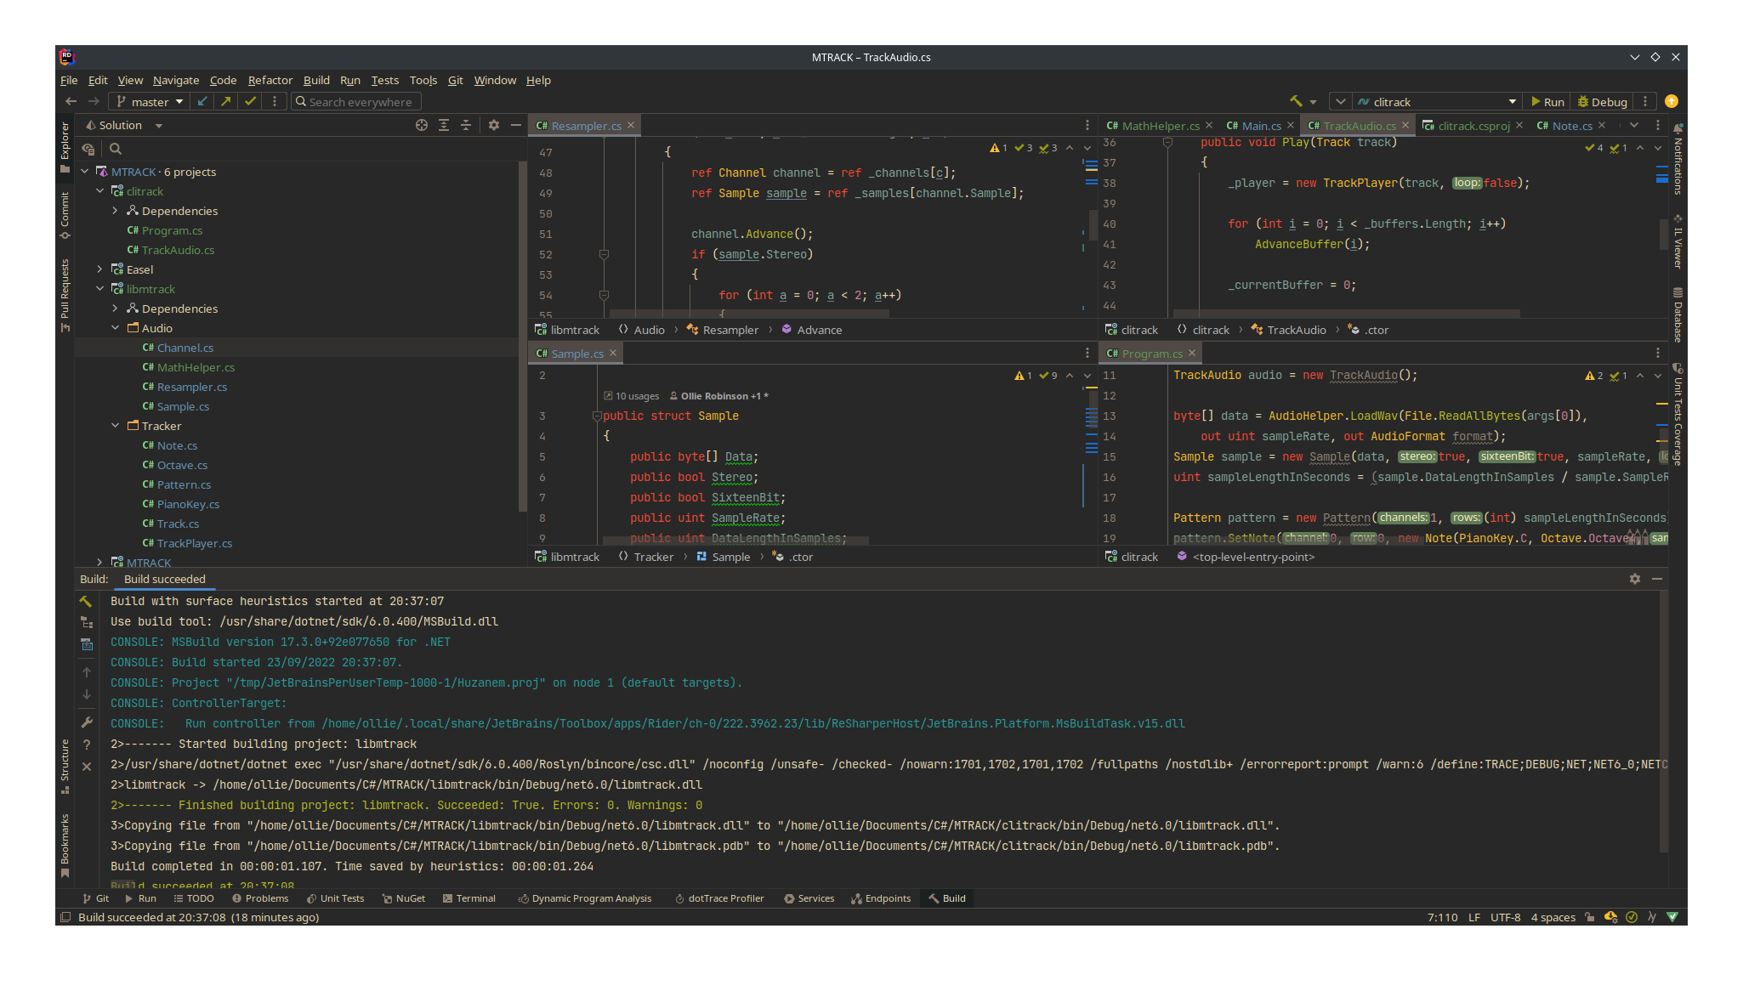This screenshot has width=1743, height=991.
Task: Open Build output settings via the gear icon
Action: 1635,579
